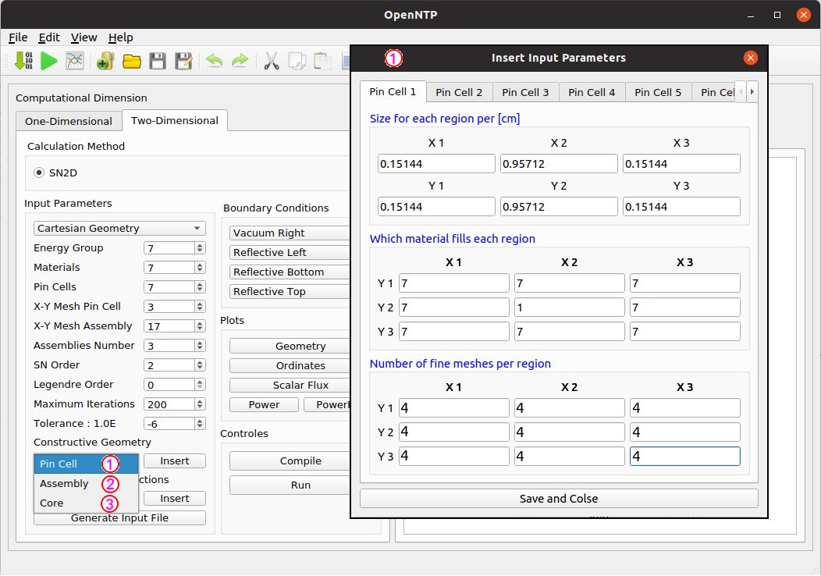
Task: Click the Save As floppy-with-pencil icon
Action: pyautogui.click(x=183, y=61)
